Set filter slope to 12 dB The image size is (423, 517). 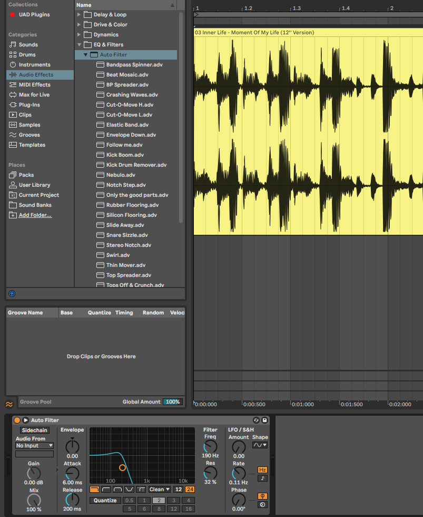(x=179, y=490)
